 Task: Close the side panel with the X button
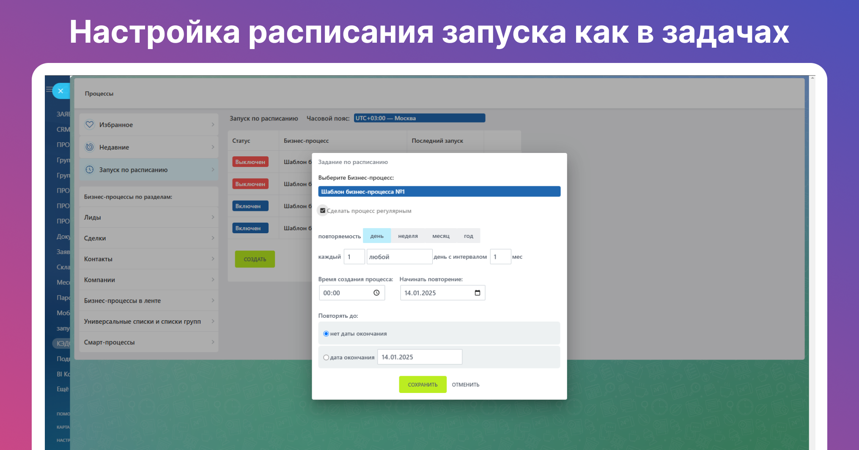[x=61, y=91]
